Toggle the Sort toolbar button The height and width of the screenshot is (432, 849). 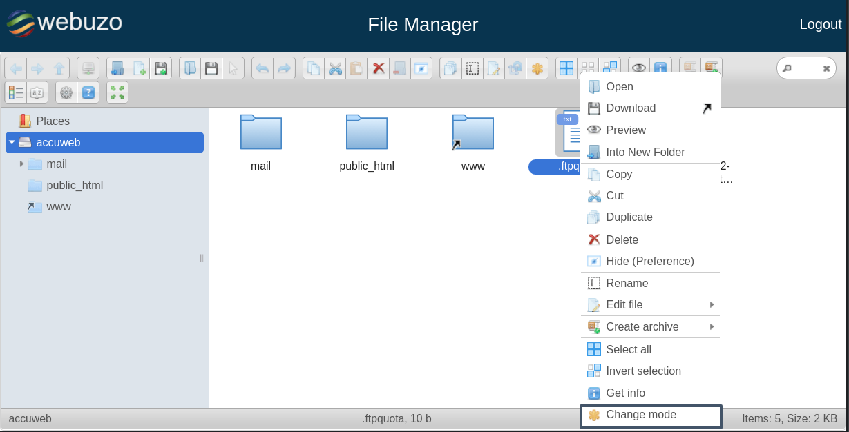click(x=37, y=92)
